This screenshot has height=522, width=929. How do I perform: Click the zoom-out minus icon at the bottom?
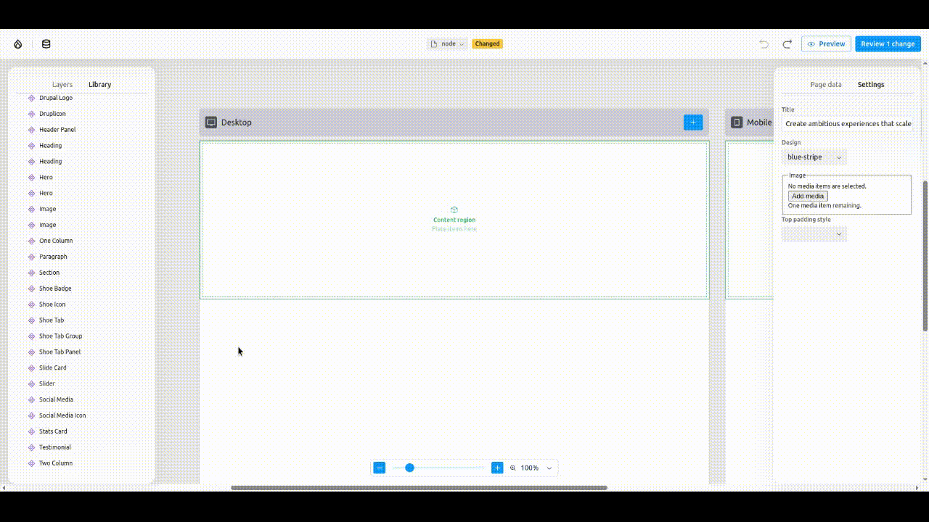click(379, 468)
